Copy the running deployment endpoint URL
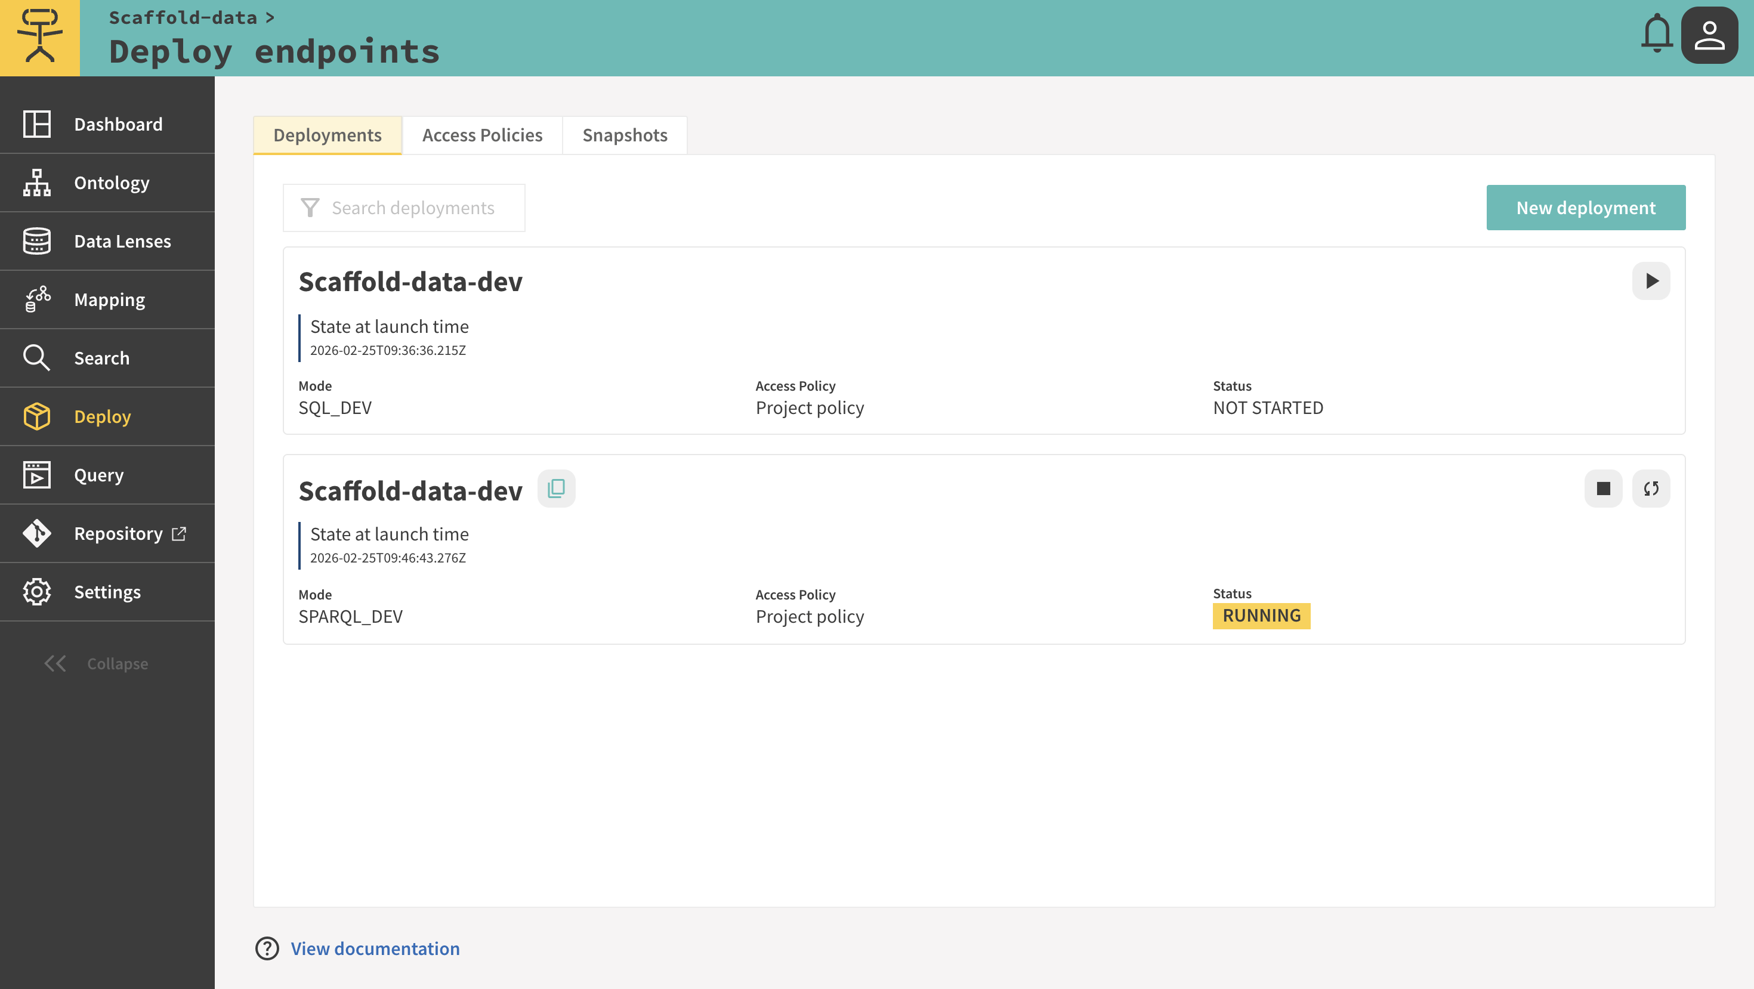The image size is (1754, 989). point(555,489)
